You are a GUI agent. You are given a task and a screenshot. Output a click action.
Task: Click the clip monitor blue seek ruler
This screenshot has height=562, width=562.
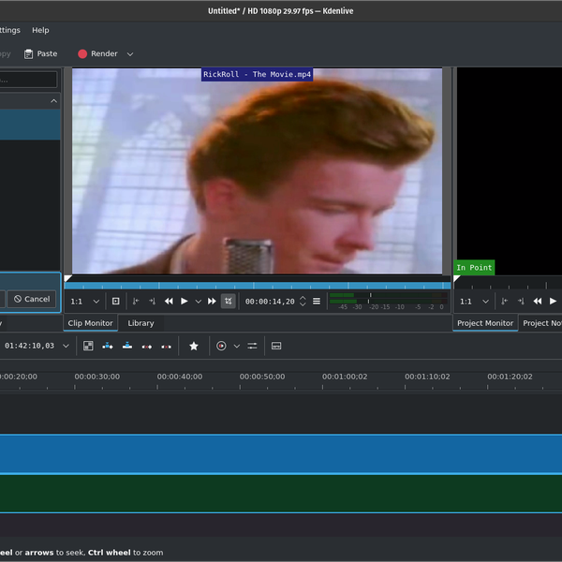(x=258, y=286)
